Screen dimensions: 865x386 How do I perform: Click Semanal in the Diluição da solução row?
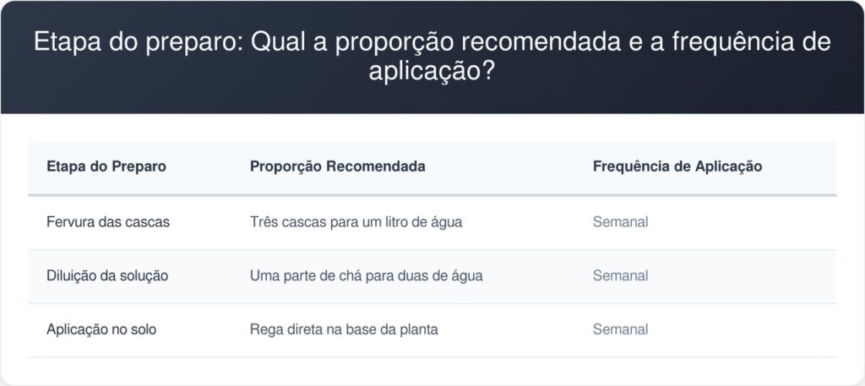coord(620,275)
